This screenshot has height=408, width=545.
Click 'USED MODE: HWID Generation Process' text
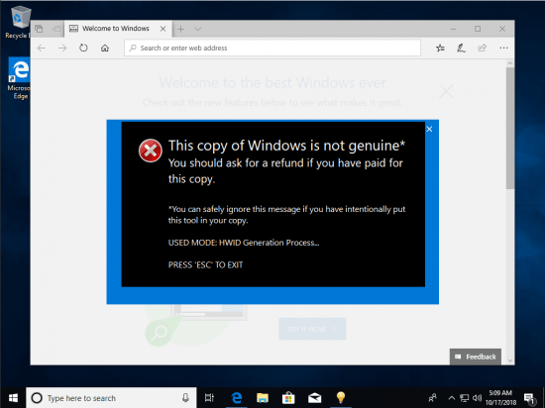coord(244,243)
